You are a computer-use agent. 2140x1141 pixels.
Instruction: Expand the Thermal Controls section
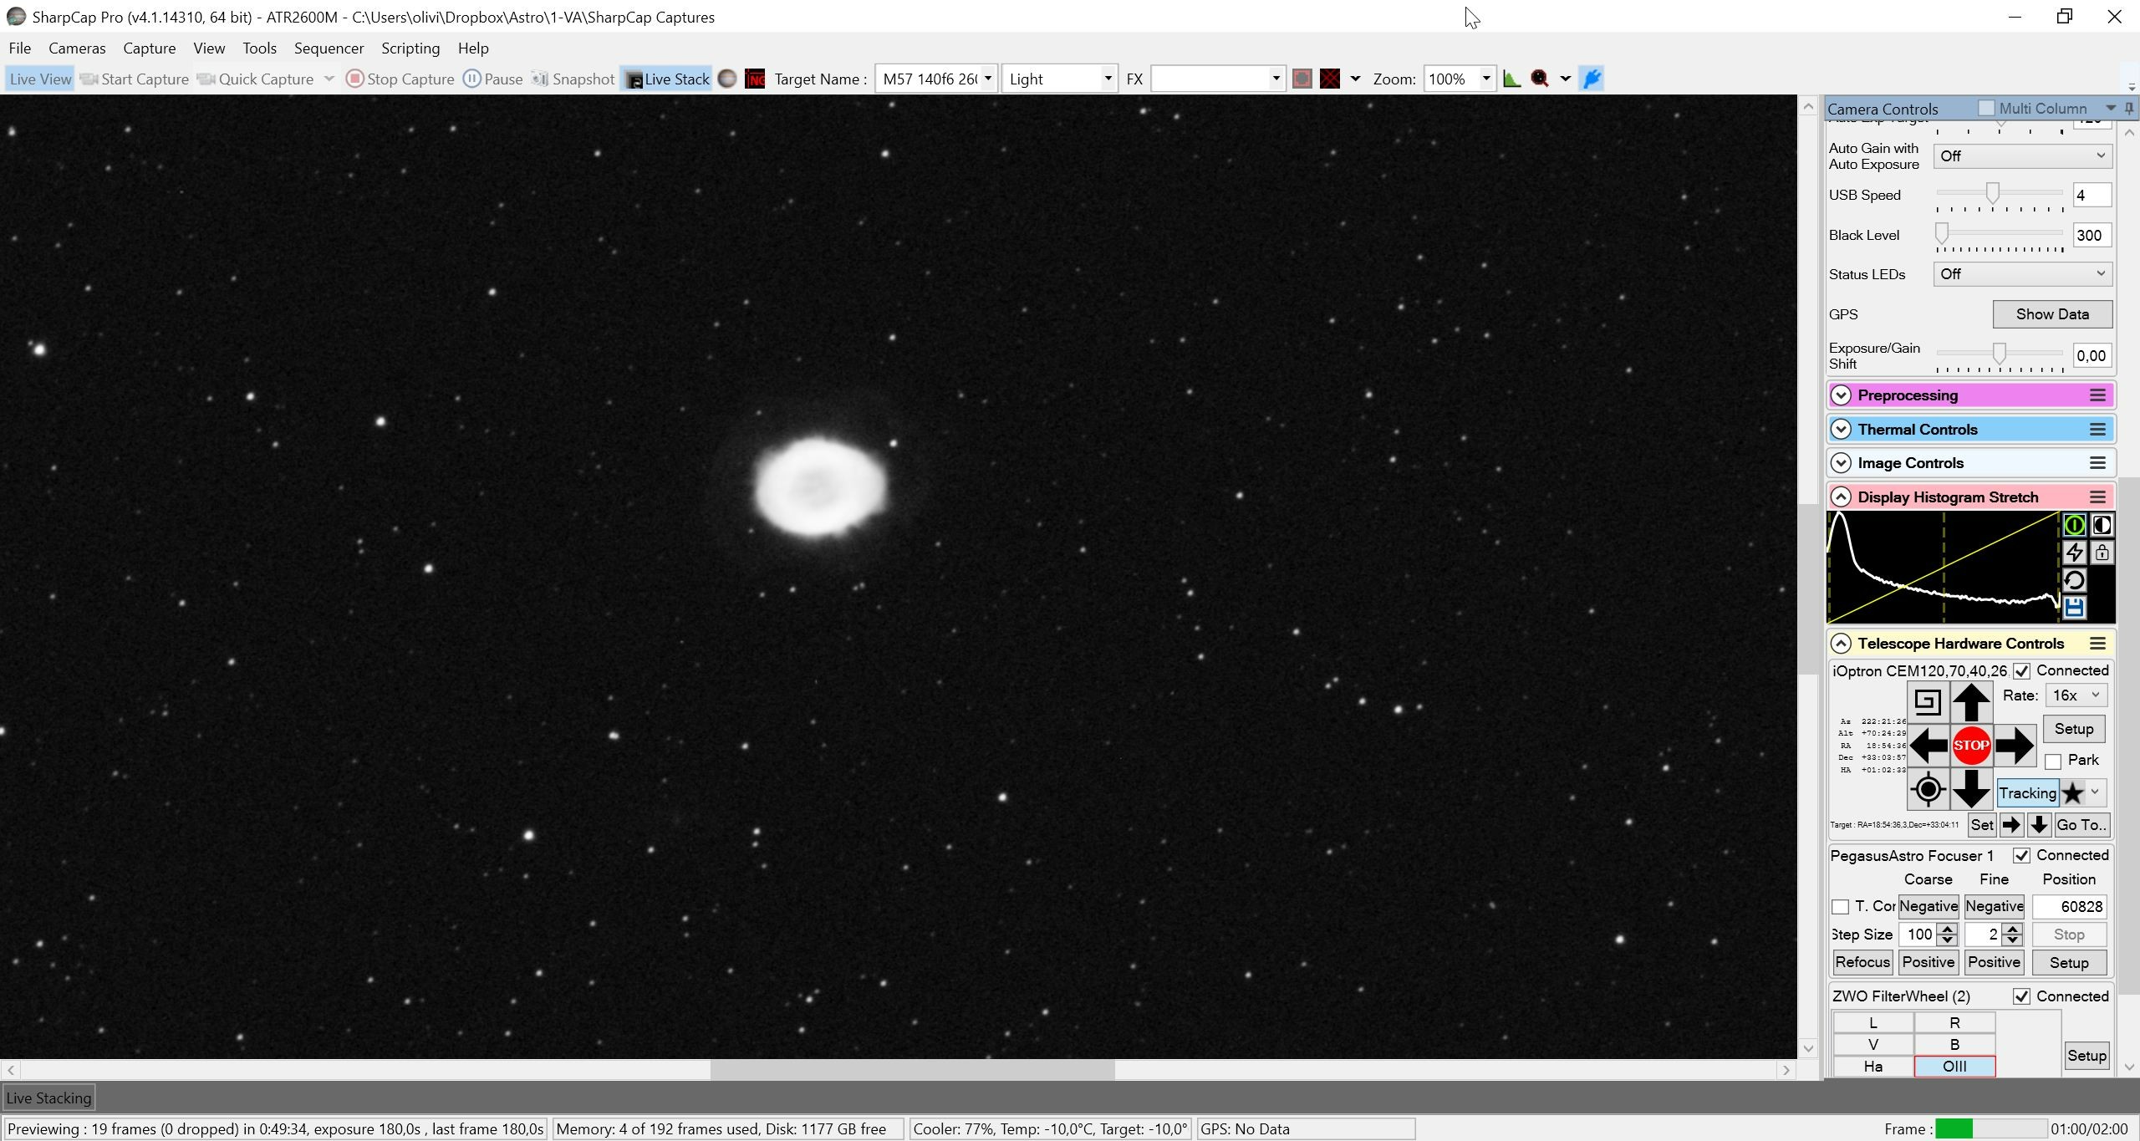pos(1841,430)
